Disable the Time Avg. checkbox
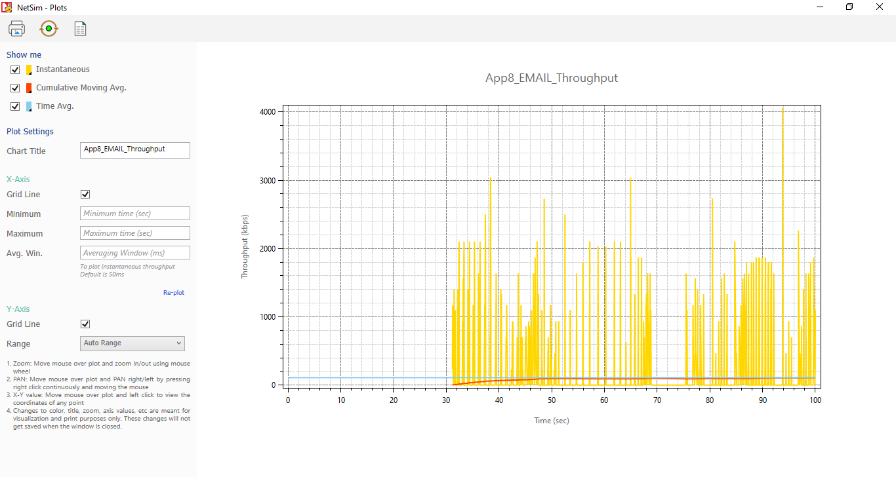The image size is (896, 477). 15,106
